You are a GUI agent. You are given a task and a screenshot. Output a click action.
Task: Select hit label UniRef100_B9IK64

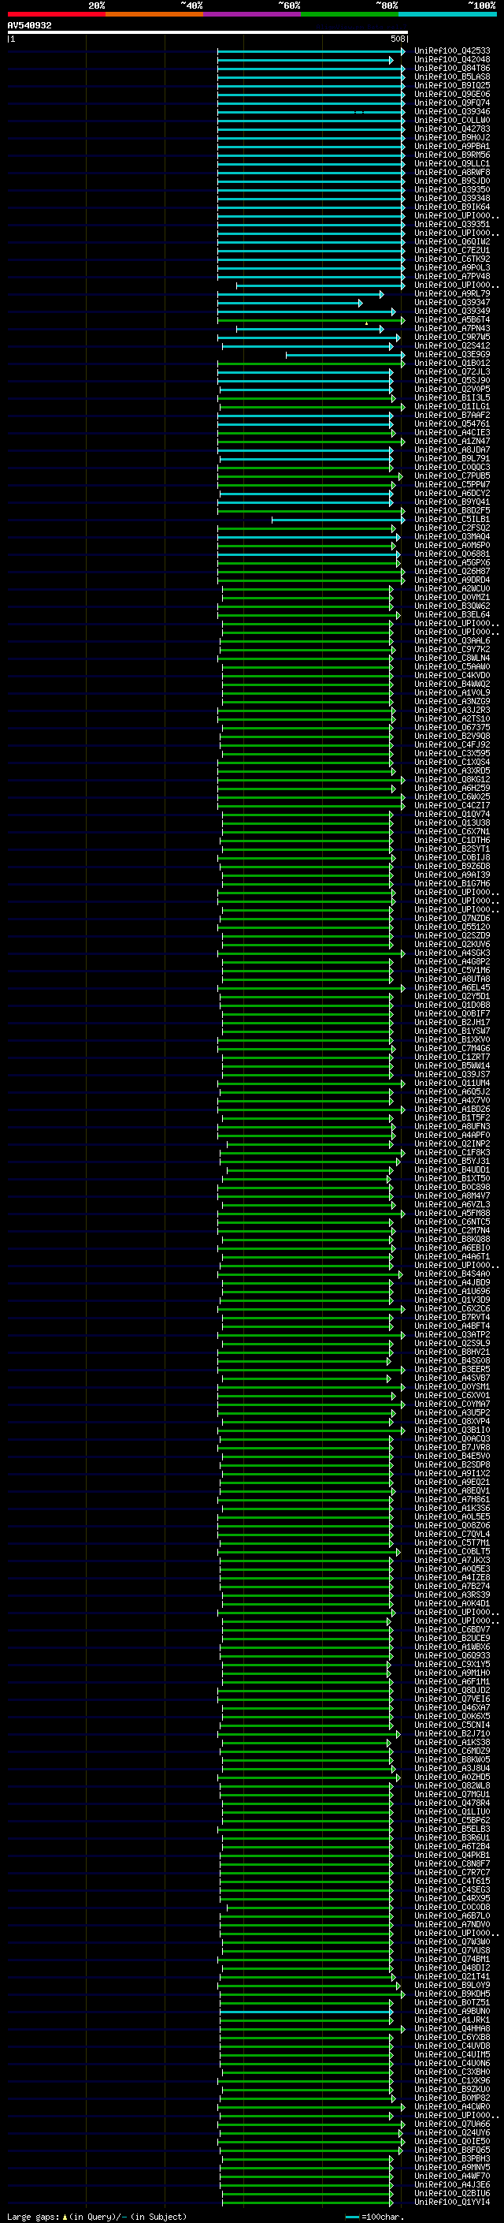[x=452, y=207]
